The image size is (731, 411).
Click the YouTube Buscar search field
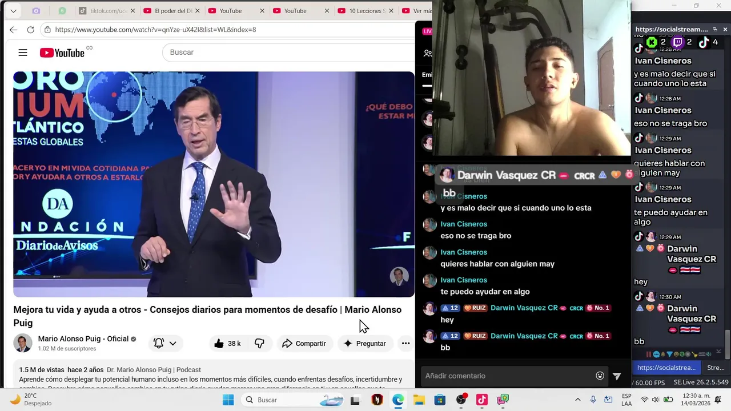click(x=288, y=53)
